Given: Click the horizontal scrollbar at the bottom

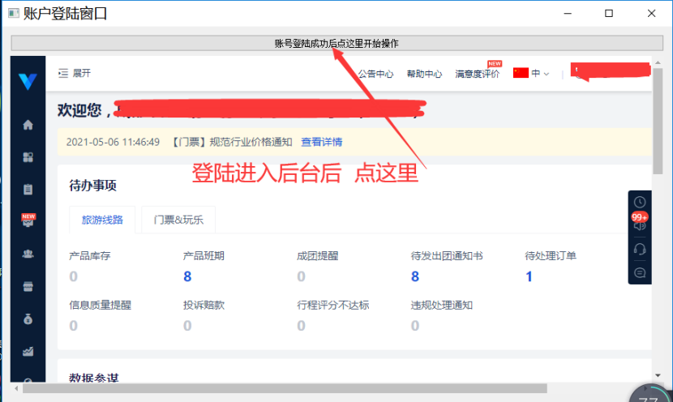Looking at the screenshot, I should [284, 388].
